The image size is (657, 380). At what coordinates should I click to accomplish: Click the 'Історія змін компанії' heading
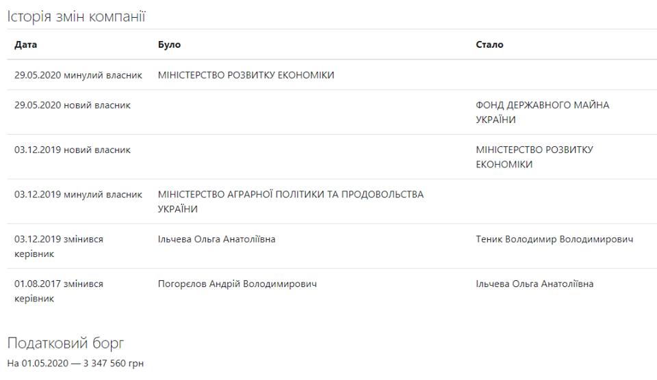point(77,16)
